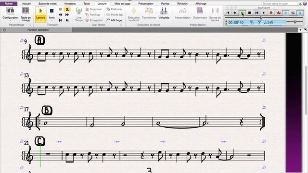The width and height of the screenshot is (308, 173).
Task: Expand the Lecture button dropdown arrow
Action: (x=40, y=20)
